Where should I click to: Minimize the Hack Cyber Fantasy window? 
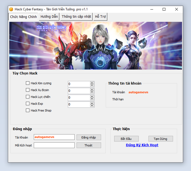pos(151,9)
